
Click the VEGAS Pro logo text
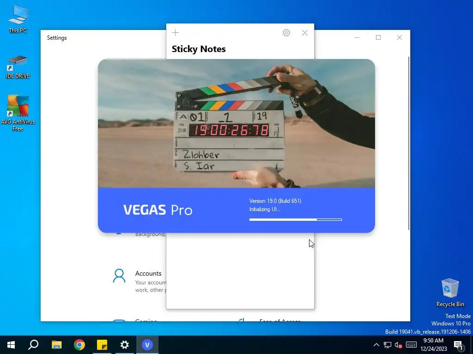point(158,210)
